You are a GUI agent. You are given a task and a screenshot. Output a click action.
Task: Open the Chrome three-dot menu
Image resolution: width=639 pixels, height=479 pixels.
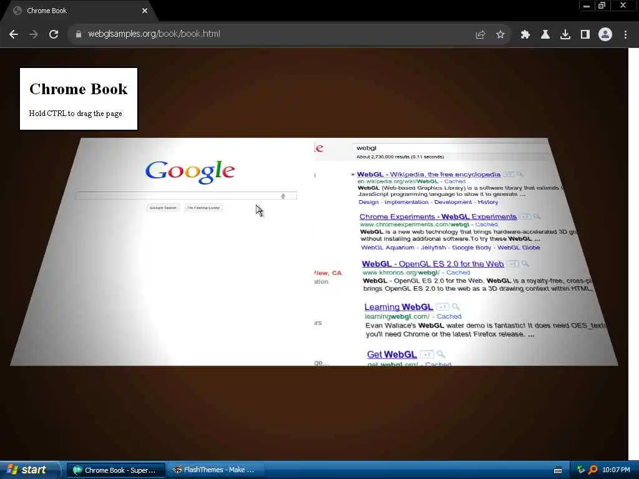pyautogui.click(x=625, y=35)
